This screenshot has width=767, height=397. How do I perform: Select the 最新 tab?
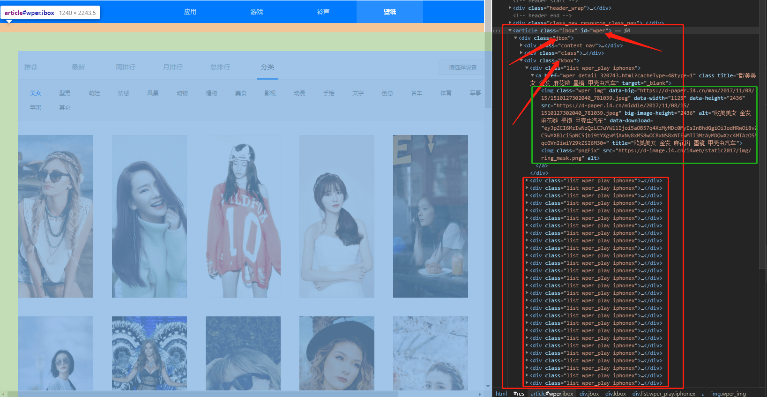click(x=78, y=67)
